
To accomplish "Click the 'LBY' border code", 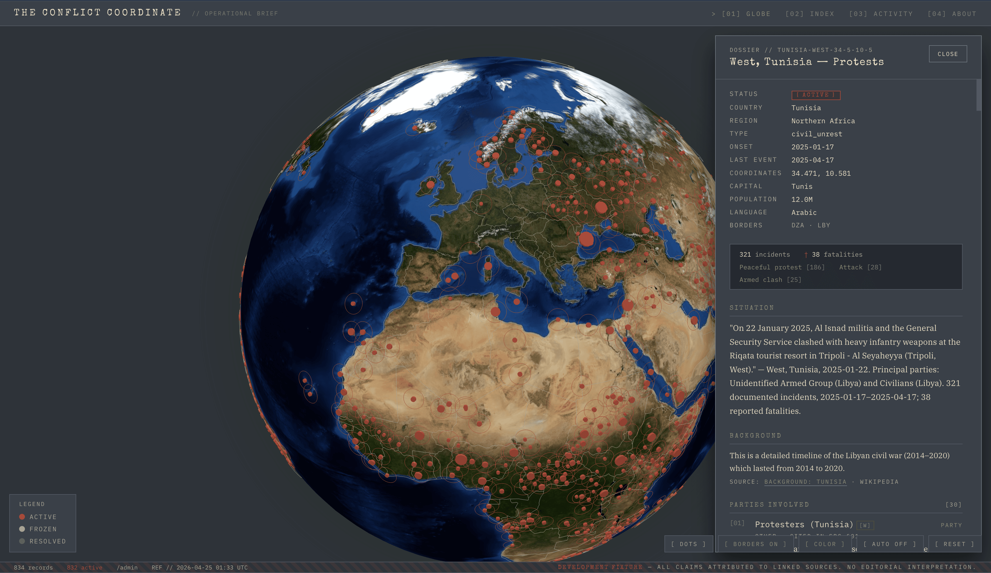I will tap(824, 226).
